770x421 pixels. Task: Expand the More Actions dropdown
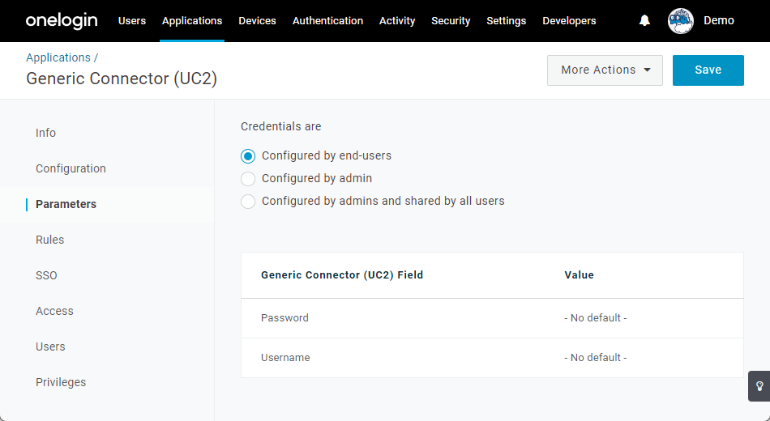pos(605,70)
